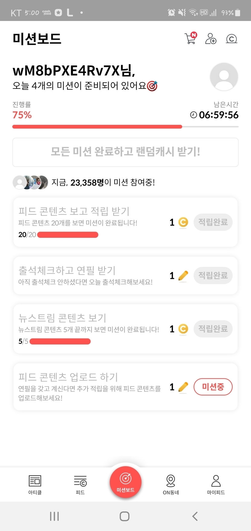The image size is (251, 531).
Task: Switch to the 피드 tab
Action: [x=80, y=484]
